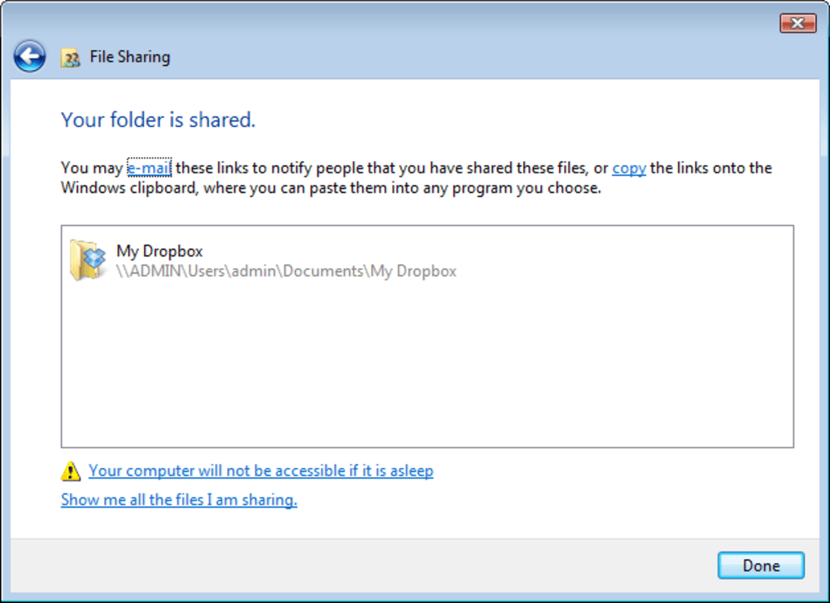Viewport: 830px width, 603px height.
Task: Close the File Sharing dialog
Action: [x=797, y=23]
